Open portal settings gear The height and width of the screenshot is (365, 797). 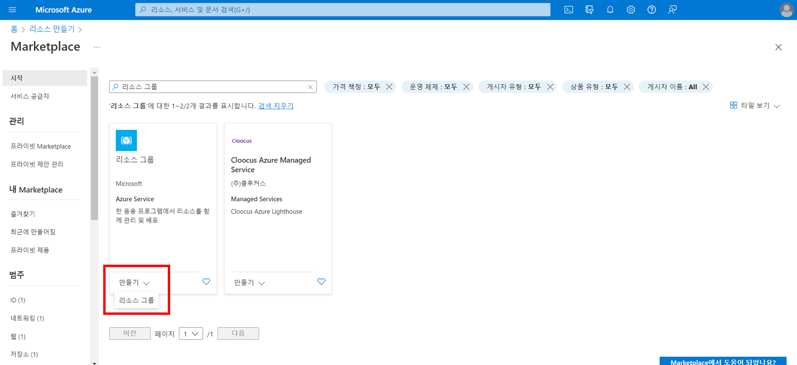coord(631,10)
